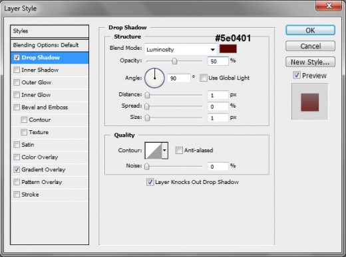This screenshot has width=346, height=257.
Task: Enable the Pattern Overlay checkbox
Action: click(x=17, y=182)
